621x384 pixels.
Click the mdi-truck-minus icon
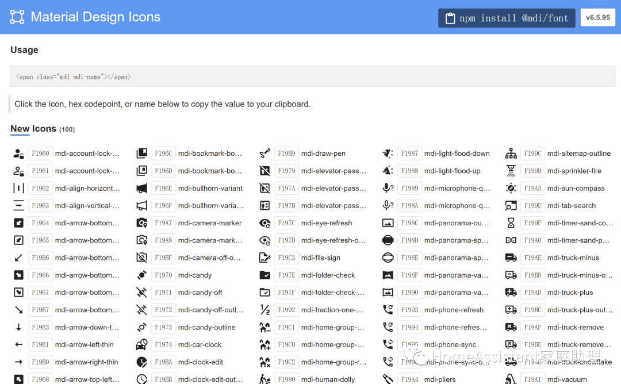(511, 258)
